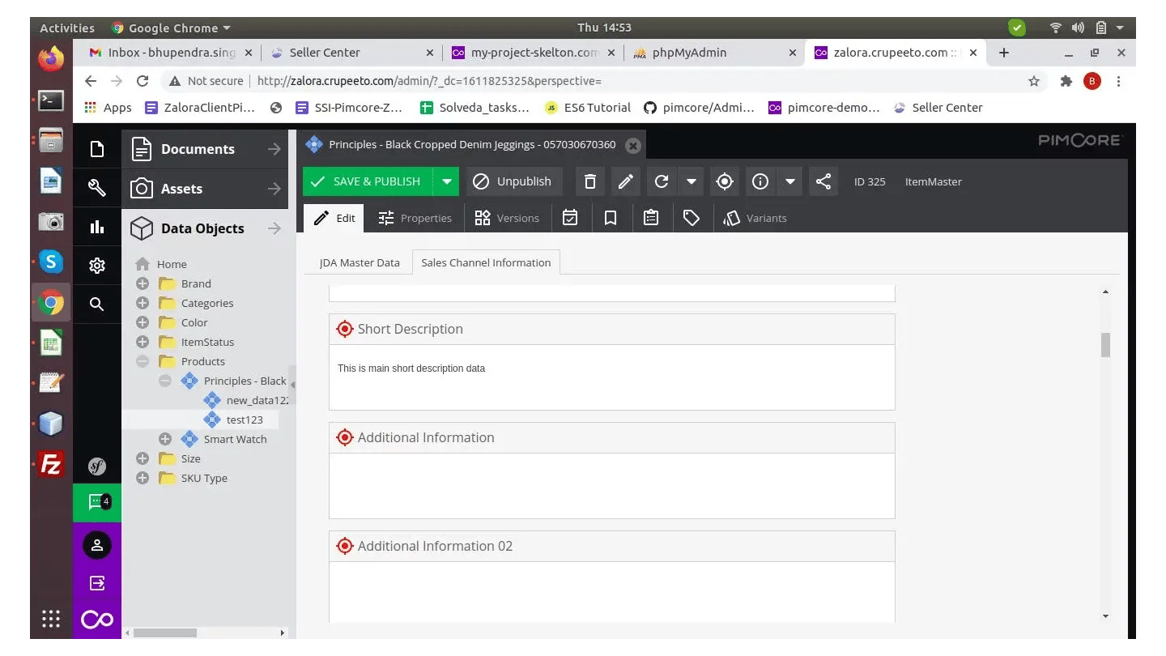Expand the Brand folder in tree
This screenshot has width=1166, height=656.
coord(143,283)
